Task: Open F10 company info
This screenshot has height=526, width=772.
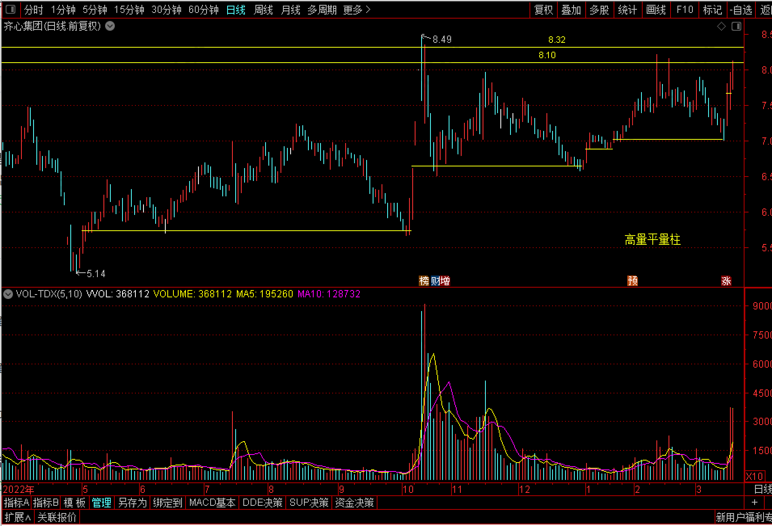Action: pyautogui.click(x=685, y=10)
